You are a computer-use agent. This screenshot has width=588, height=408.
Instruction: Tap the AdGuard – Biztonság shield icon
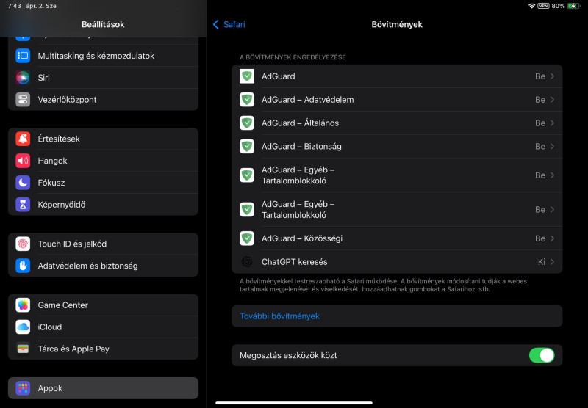click(x=247, y=146)
